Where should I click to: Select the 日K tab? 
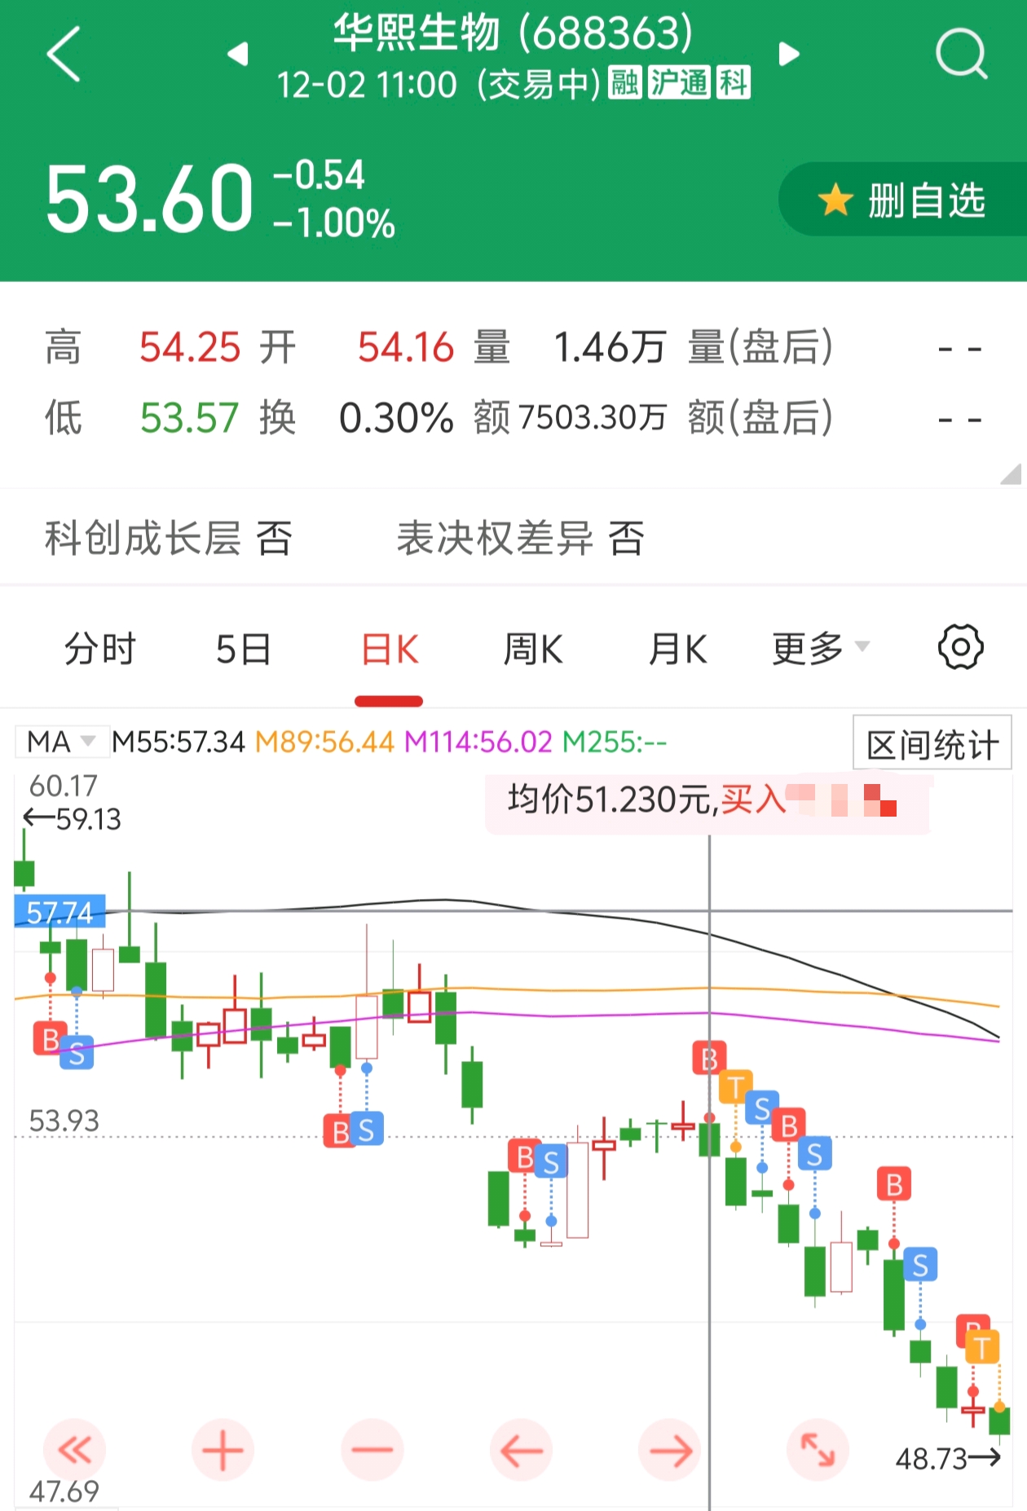click(x=389, y=650)
